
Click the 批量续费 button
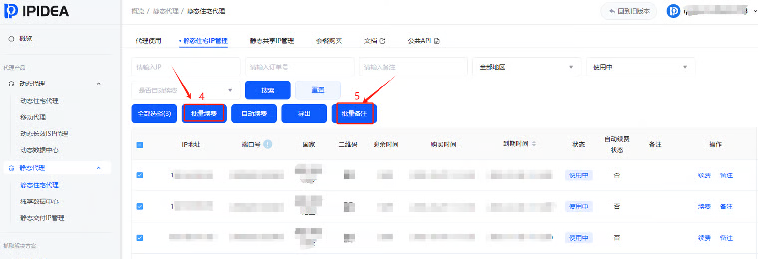point(204,114)
